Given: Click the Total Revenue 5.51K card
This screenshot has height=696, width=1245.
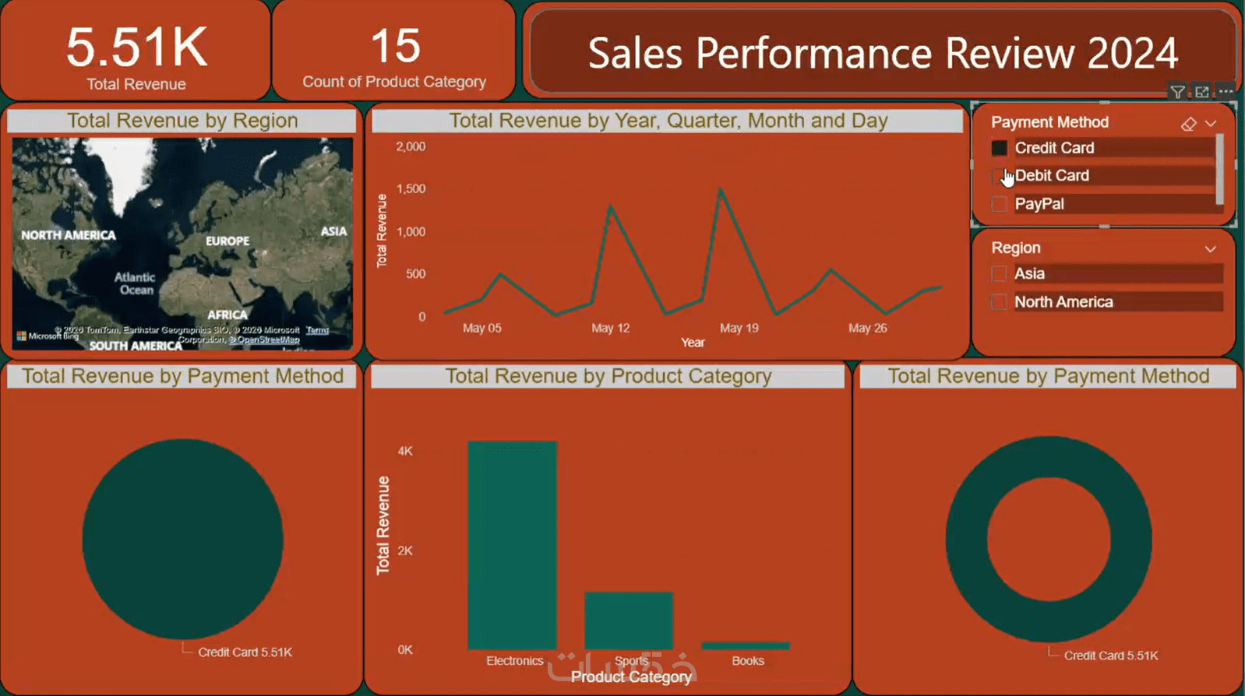Looking at the screenshot, I should click(x=136, y=51).
